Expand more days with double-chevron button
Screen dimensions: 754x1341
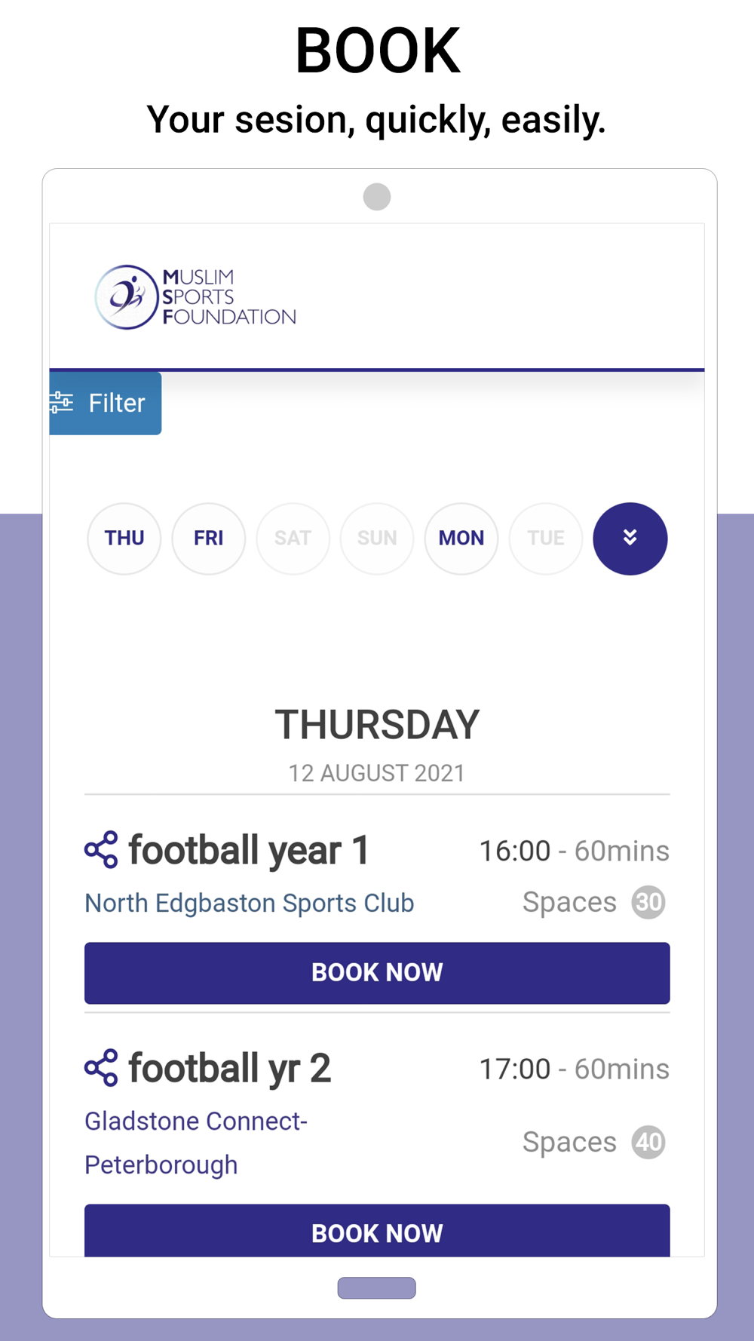pyautogui.click(x=630, y=539)
